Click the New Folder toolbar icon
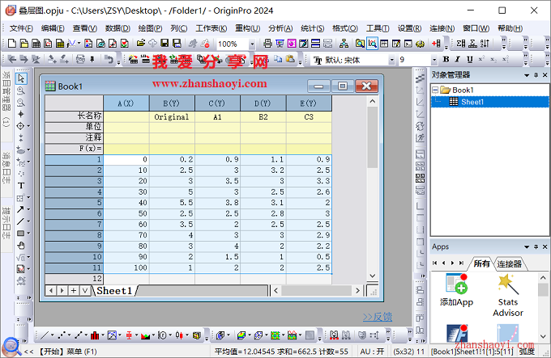This screenshot has width=551, height=358. (x=23, y=44)
